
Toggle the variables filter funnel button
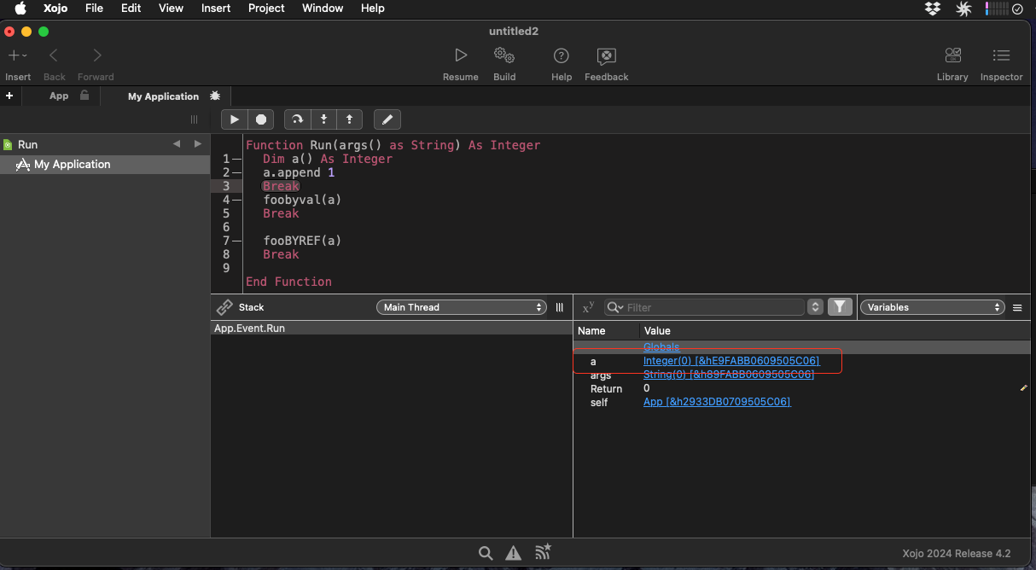[x=840, y=307]
